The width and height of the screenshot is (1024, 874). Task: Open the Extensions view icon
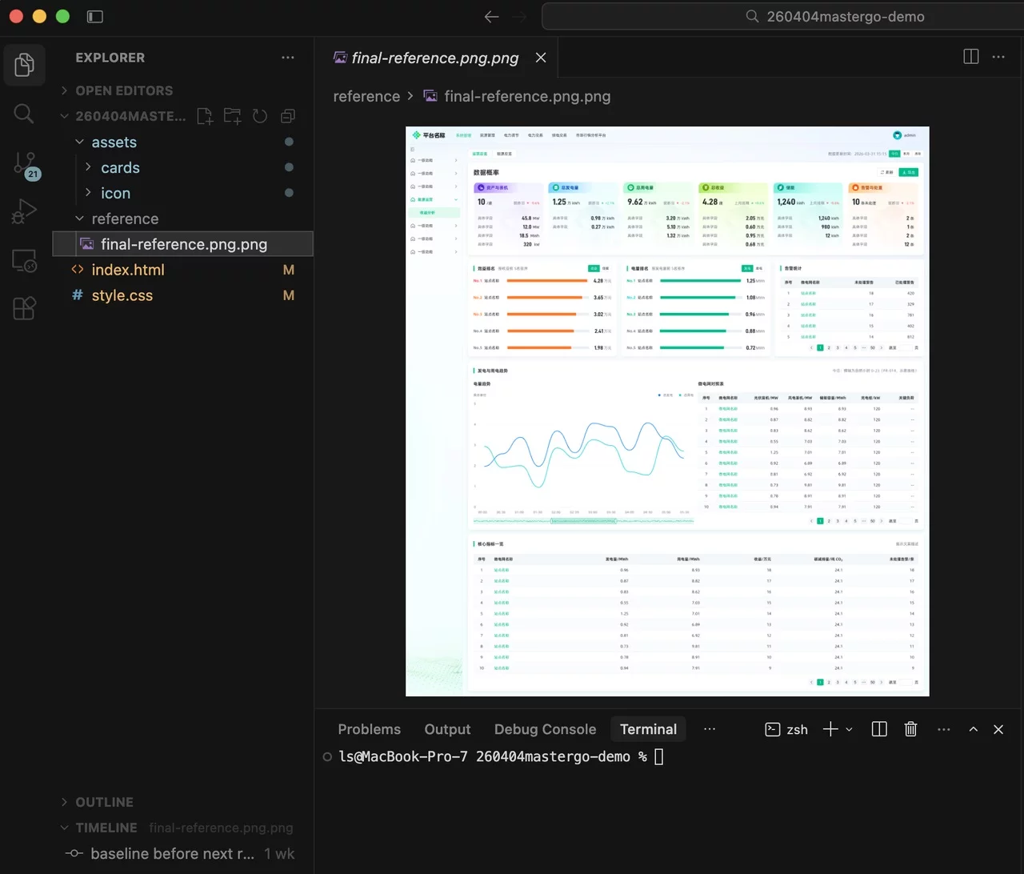click(24, 309)
